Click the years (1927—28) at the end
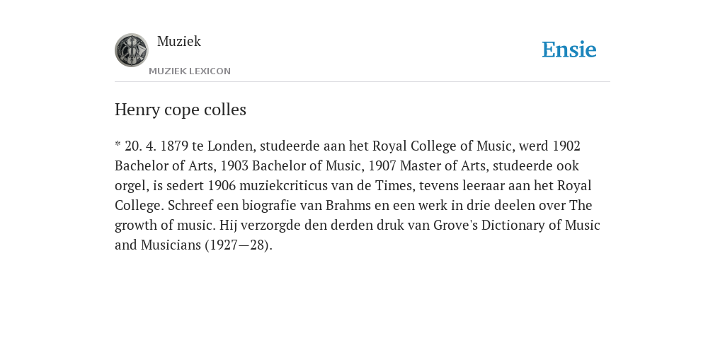Image resolution: width=725 pixels, height=362 pixels. (x=239, y=245)
